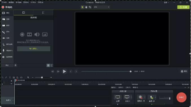The image size is (191, 107).
Task: Click the speaker audio icon in the media bin
Action: click(x=37, y=35)
